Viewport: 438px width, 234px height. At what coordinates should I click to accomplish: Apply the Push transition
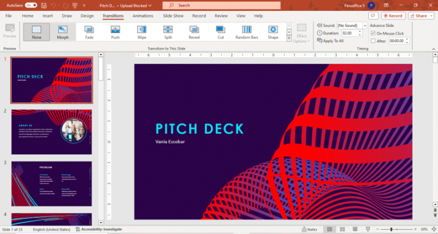pos(116,32)
